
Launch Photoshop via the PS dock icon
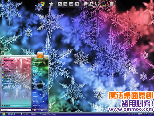[x=60, y=4]
